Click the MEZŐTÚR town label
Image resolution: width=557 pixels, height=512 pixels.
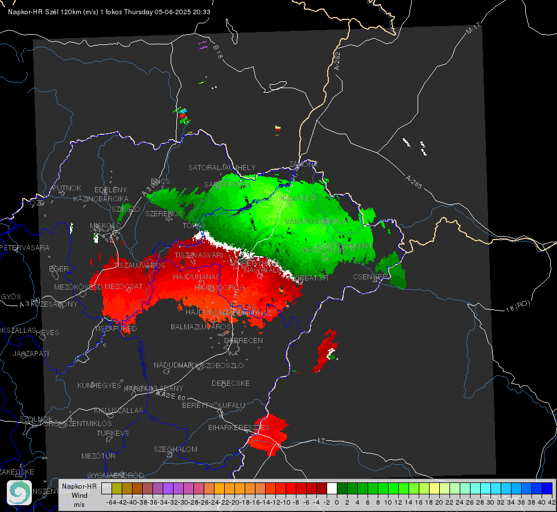tap(98, 456)
